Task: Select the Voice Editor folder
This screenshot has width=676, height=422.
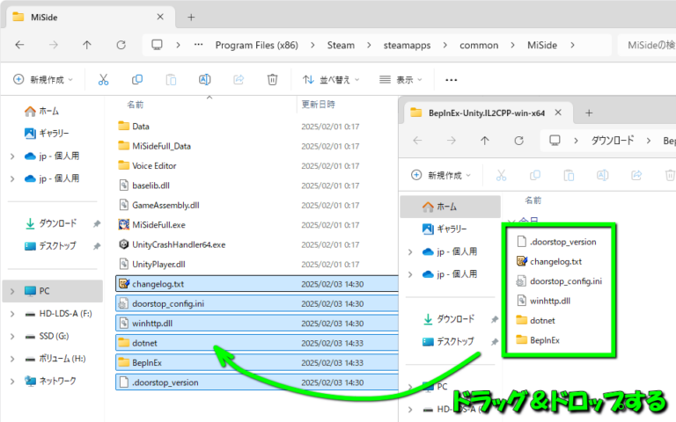Action: (x=153, y=165)
